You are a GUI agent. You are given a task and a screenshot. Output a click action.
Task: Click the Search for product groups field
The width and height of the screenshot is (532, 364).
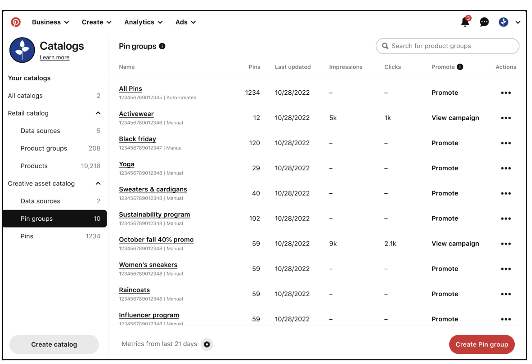pos(447,46)
